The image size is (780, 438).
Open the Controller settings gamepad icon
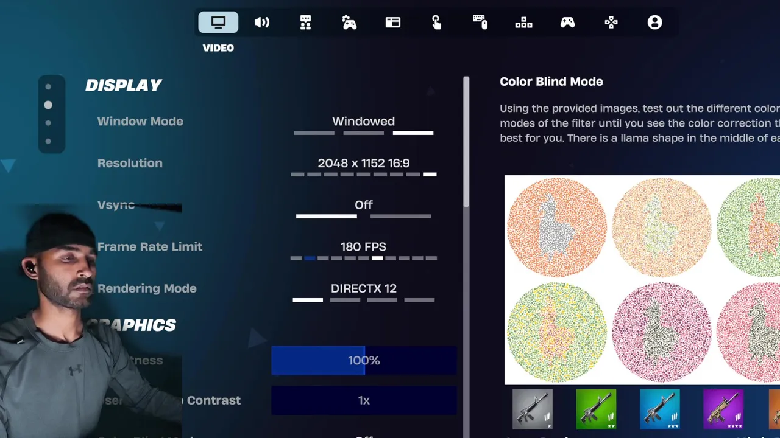pos(567,23)
